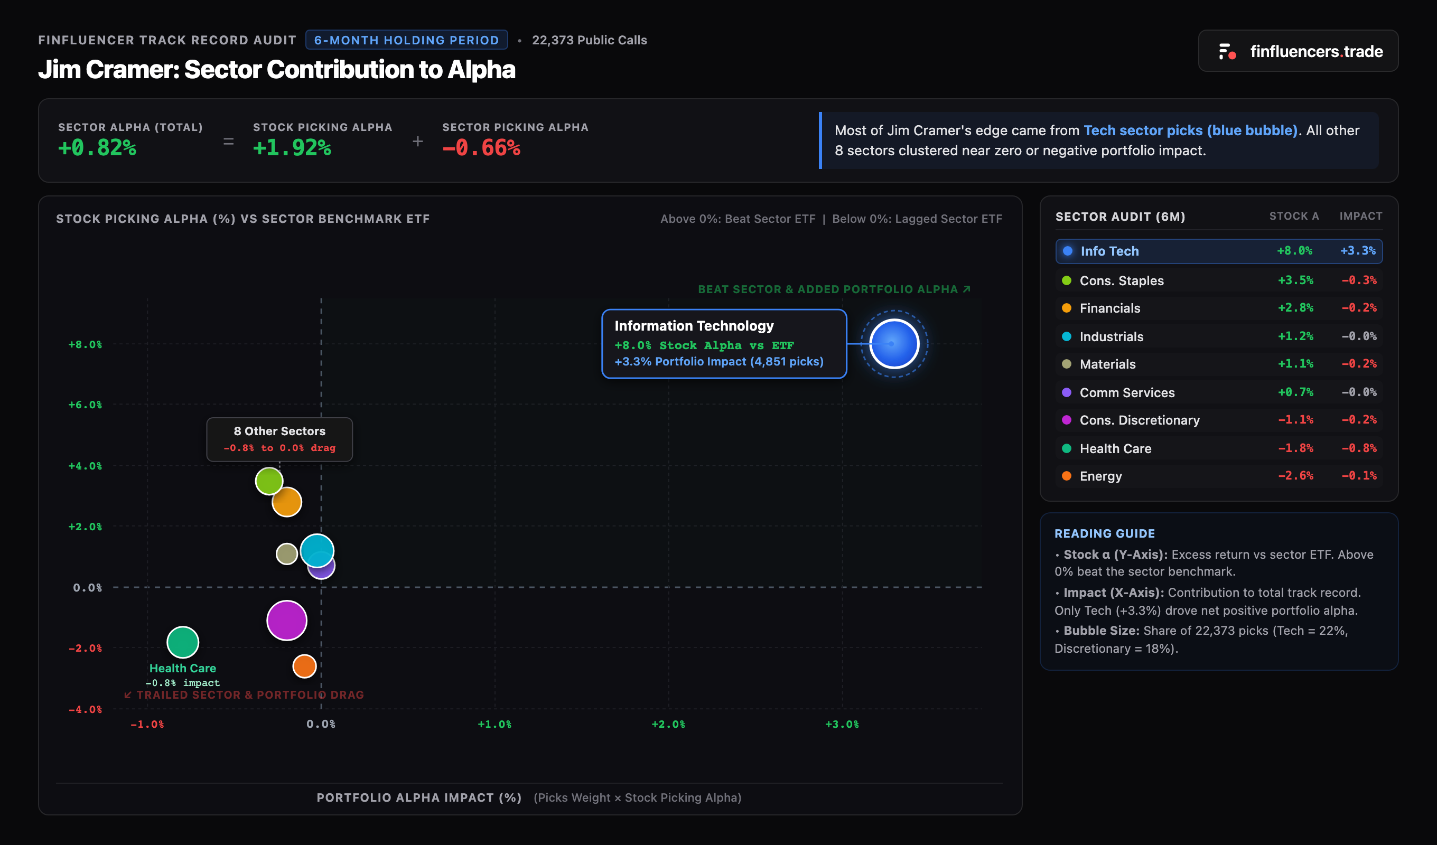
Task: Click the finfluencers.trade logo icon
Action: click(x=1227, y=51)
